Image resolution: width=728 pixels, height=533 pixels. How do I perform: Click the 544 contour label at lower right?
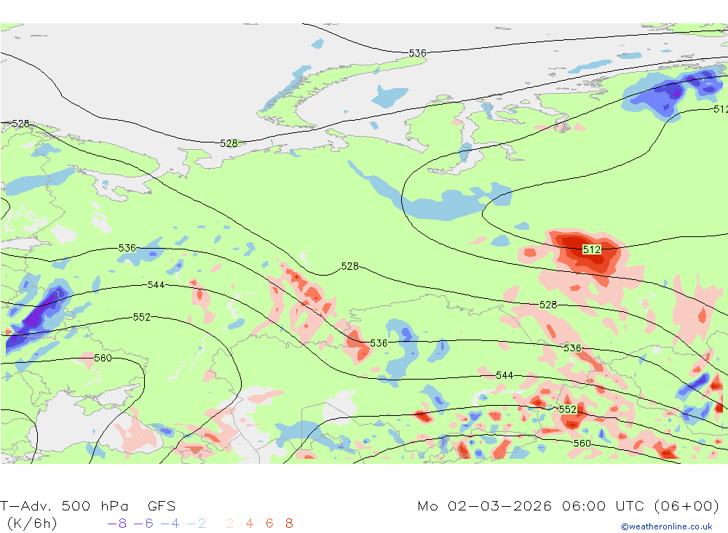[x=505, y=375]
